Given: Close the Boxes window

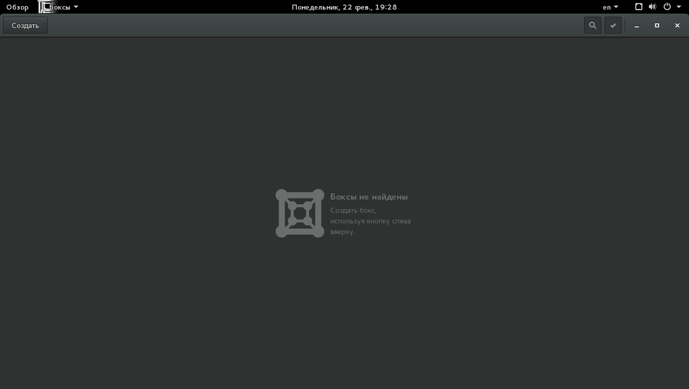Looking at the screenshot, I should (677, 25).
